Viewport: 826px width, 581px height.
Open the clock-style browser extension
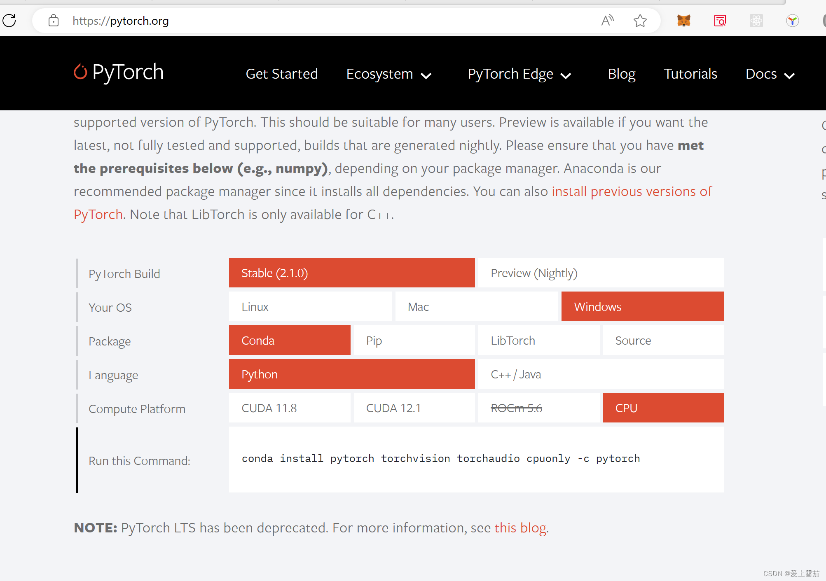792,21
